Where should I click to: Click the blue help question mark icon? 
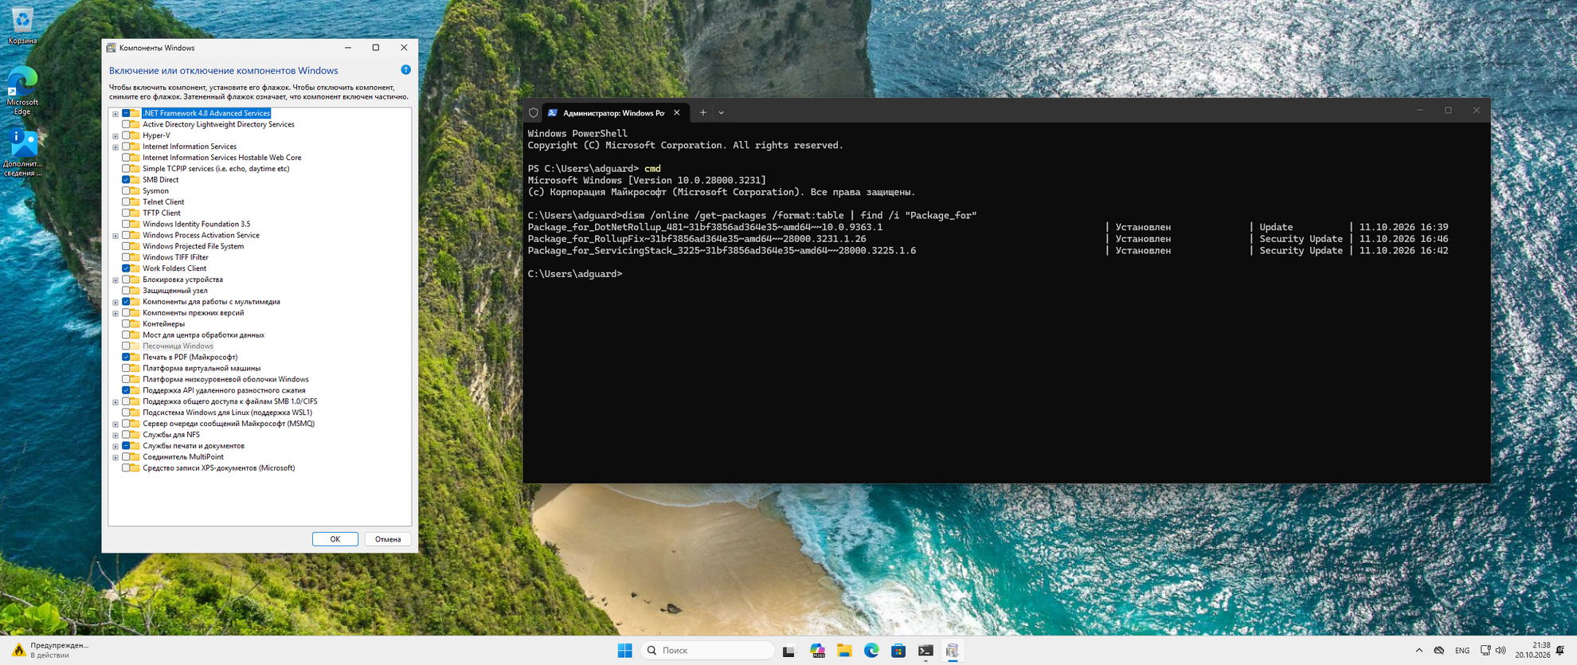coord(405,70)
